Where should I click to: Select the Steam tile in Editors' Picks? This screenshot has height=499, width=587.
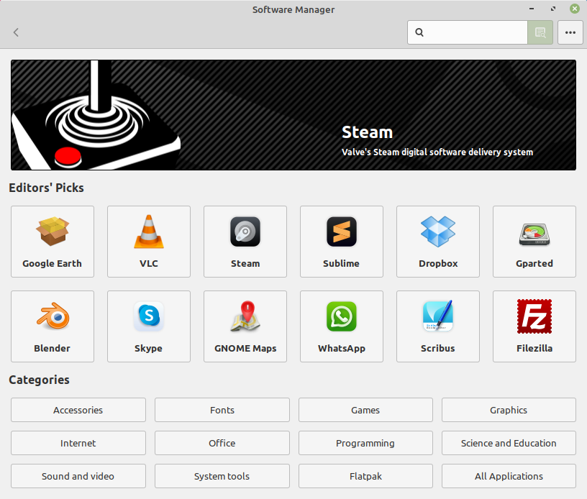(x=245, y=242)
